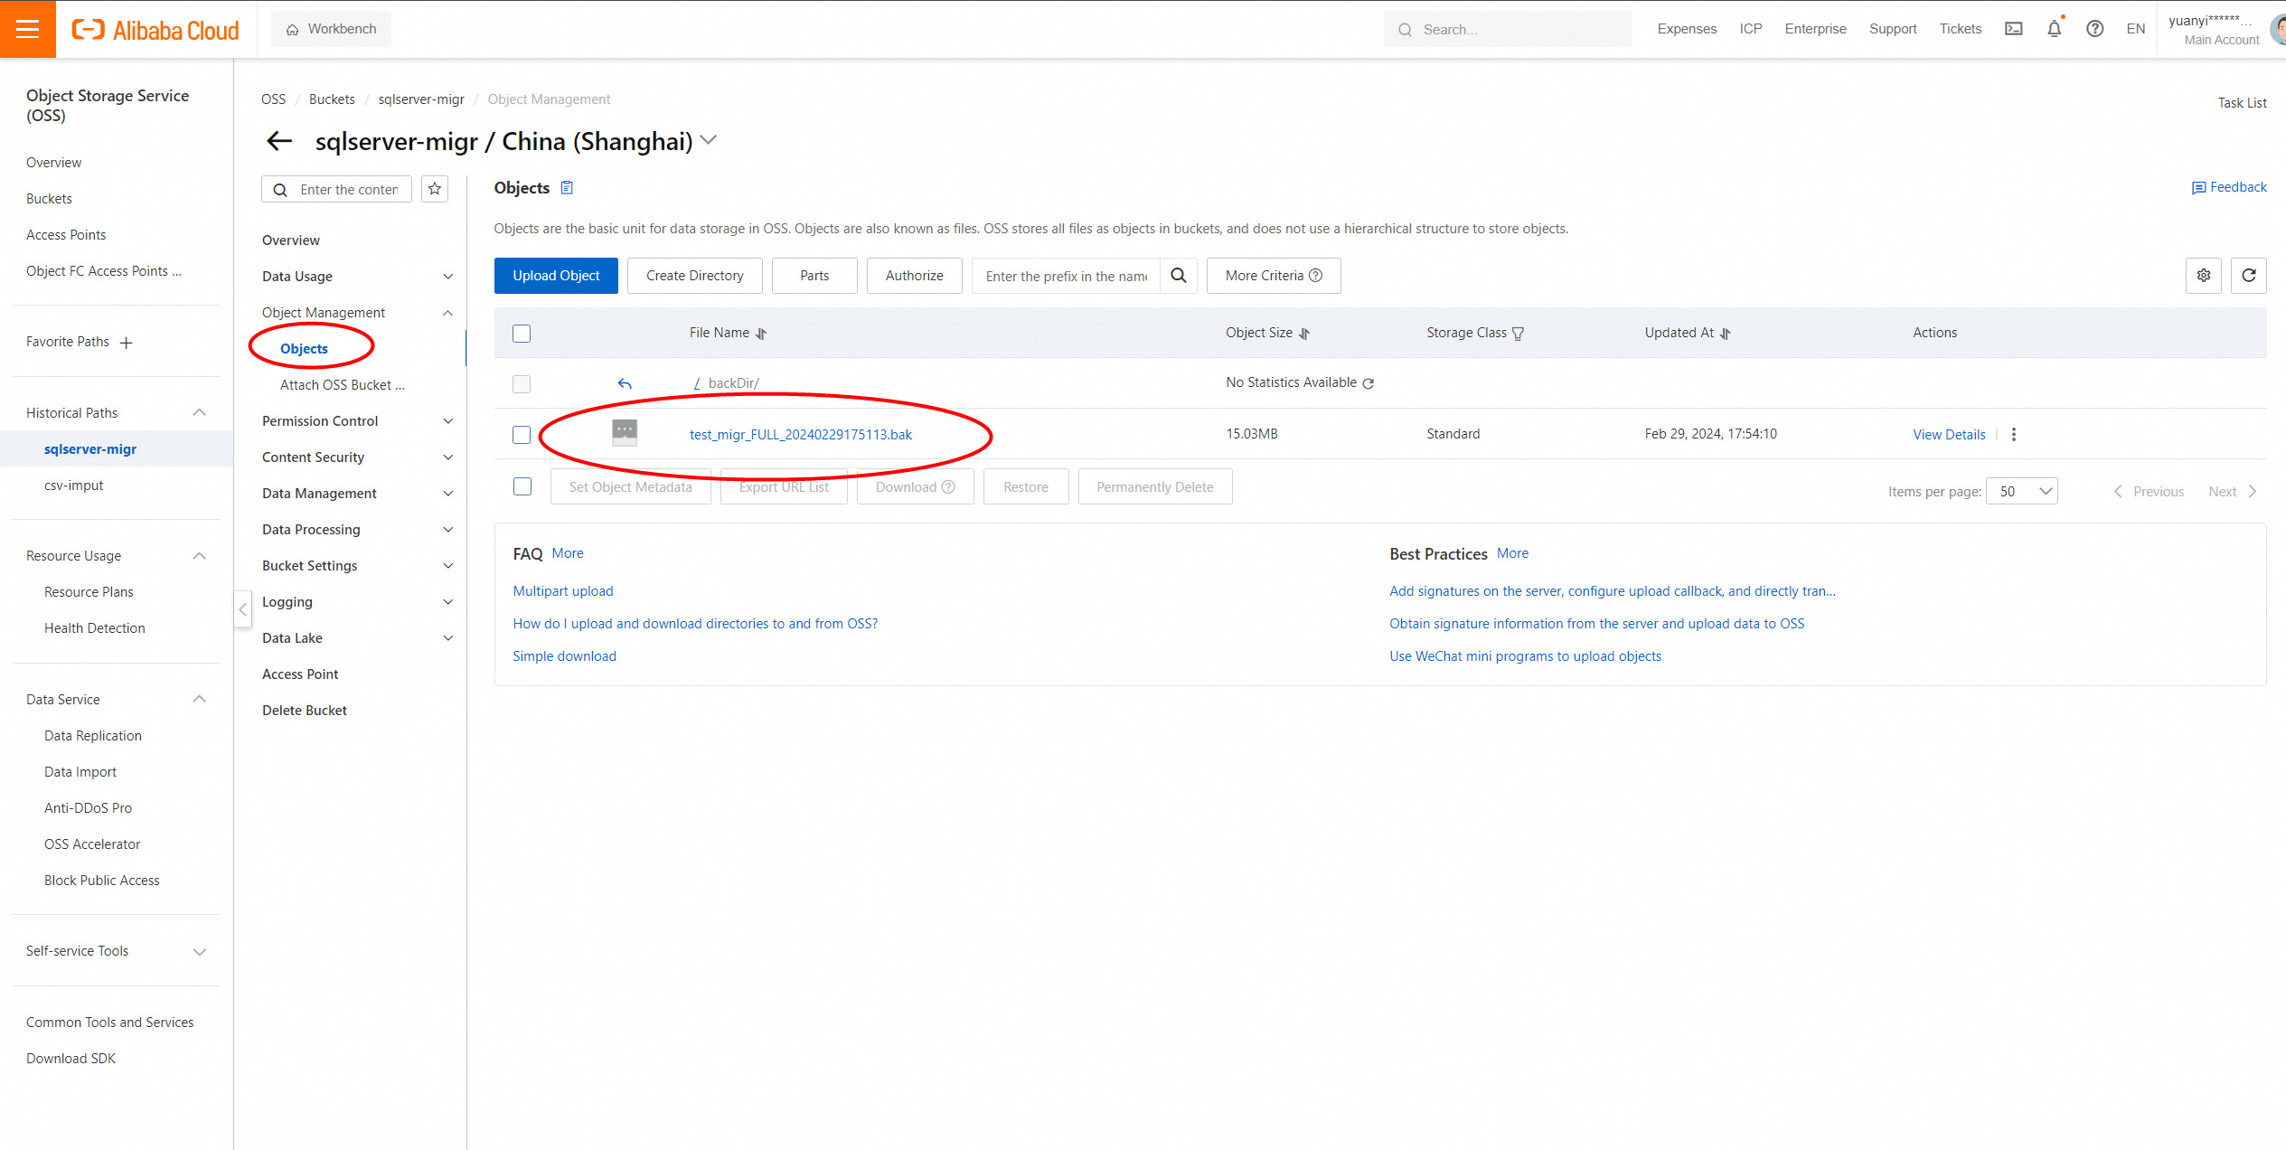This screenshot has height=1150, width=2286.
Task: Tick the bottom batch-action checkbox
Action: tap(522, 486)
